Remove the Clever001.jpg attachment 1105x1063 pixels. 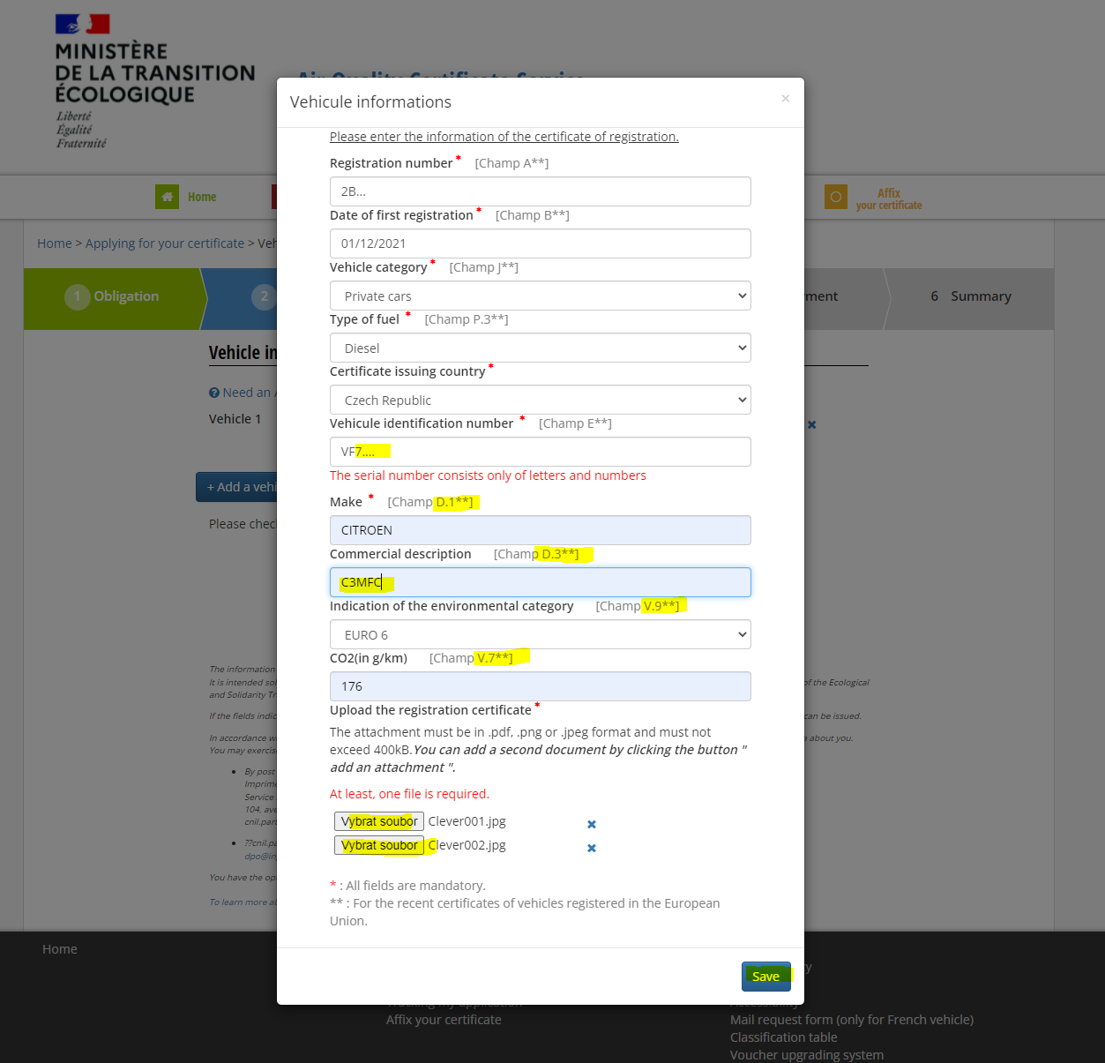pyautogui.click(x=592, y=824)
